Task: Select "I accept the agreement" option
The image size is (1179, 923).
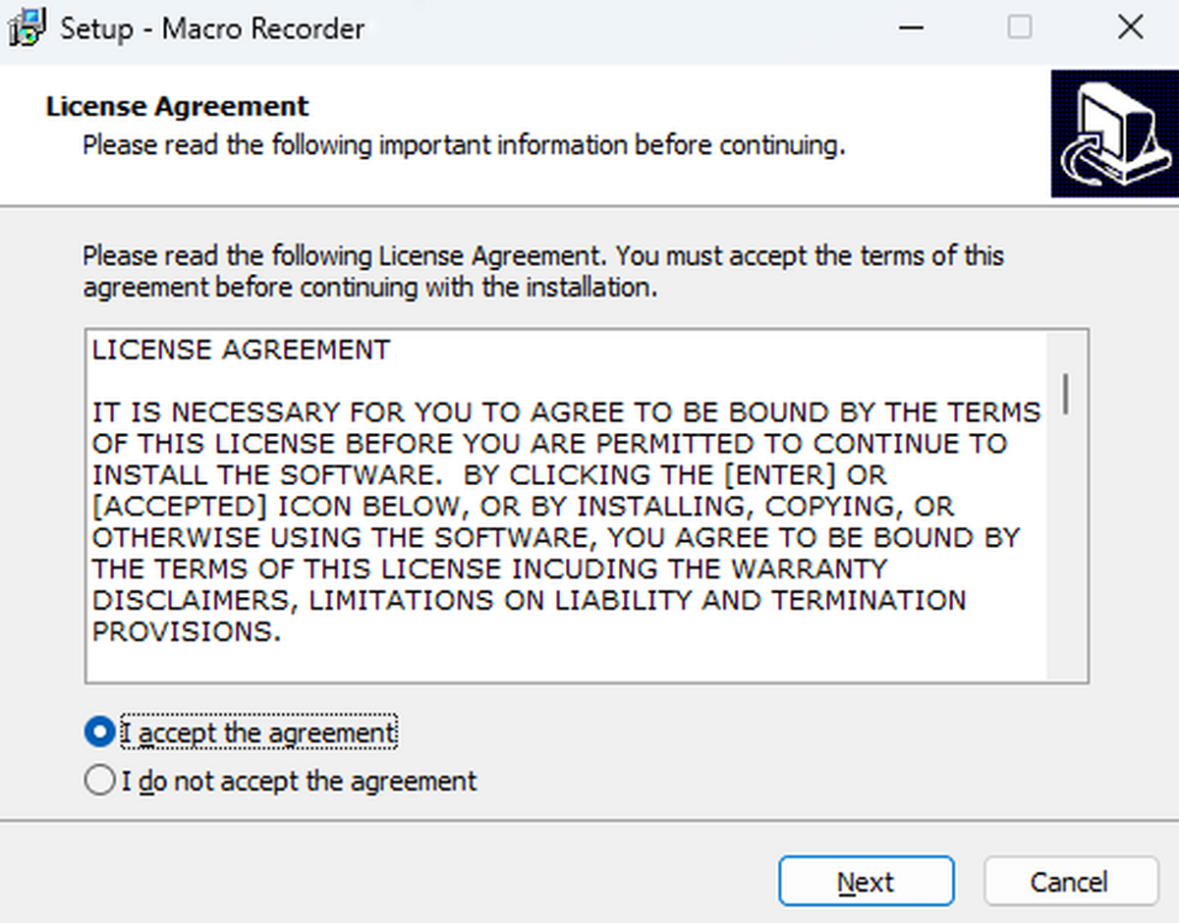Action: (99, 733)
